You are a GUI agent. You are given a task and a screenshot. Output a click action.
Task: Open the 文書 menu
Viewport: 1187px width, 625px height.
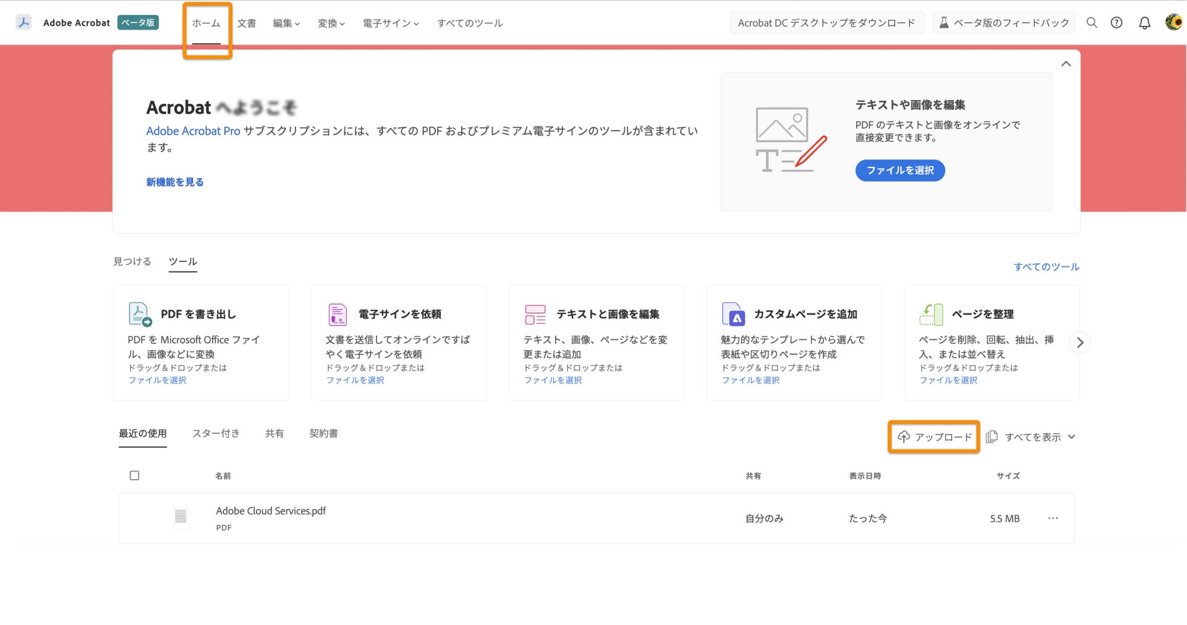247,23
